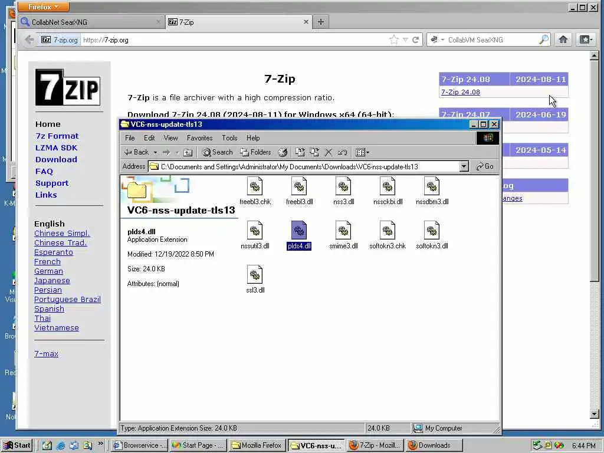The width and height of the screenshot is (604, 453).
Task: Open the Tools menu in Explorer
Action: (229, 138)
